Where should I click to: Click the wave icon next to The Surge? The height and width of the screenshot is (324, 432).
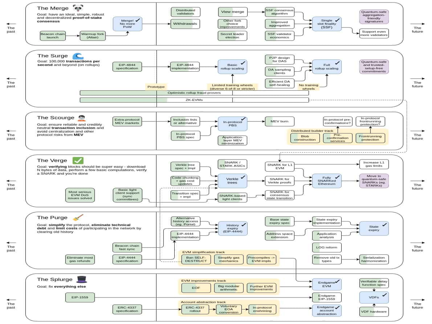tap(78, 56)
